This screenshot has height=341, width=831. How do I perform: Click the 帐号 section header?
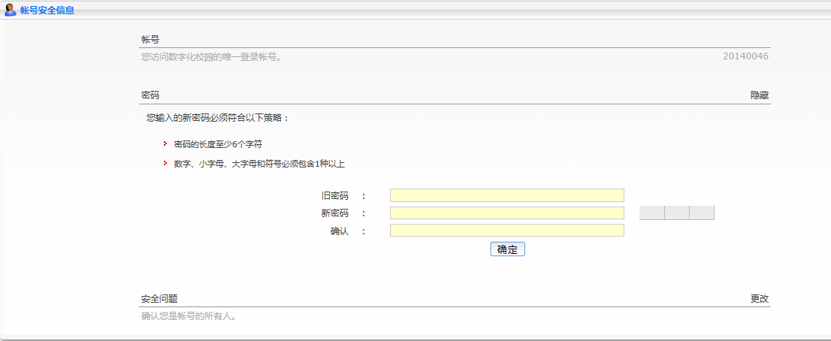point(150,39)
